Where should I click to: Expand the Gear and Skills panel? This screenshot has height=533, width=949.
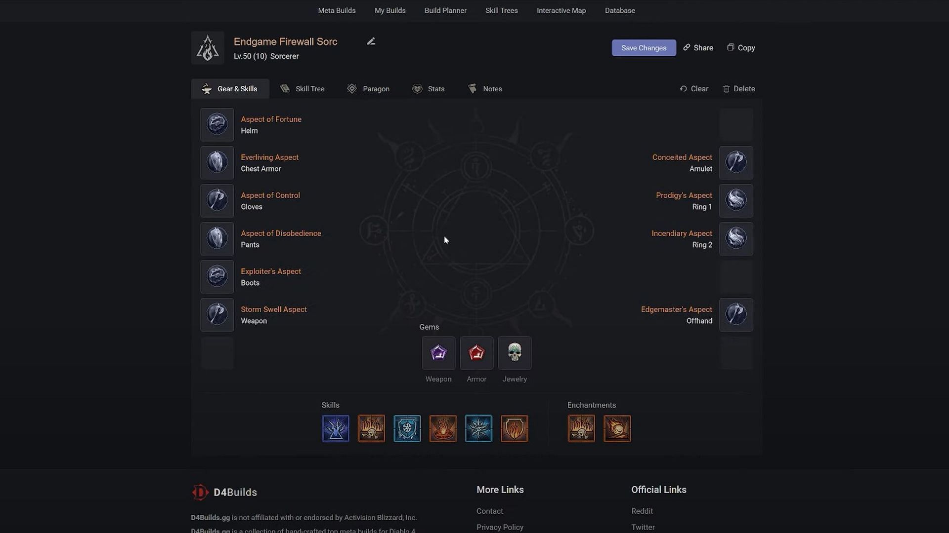tap(229, 88)
